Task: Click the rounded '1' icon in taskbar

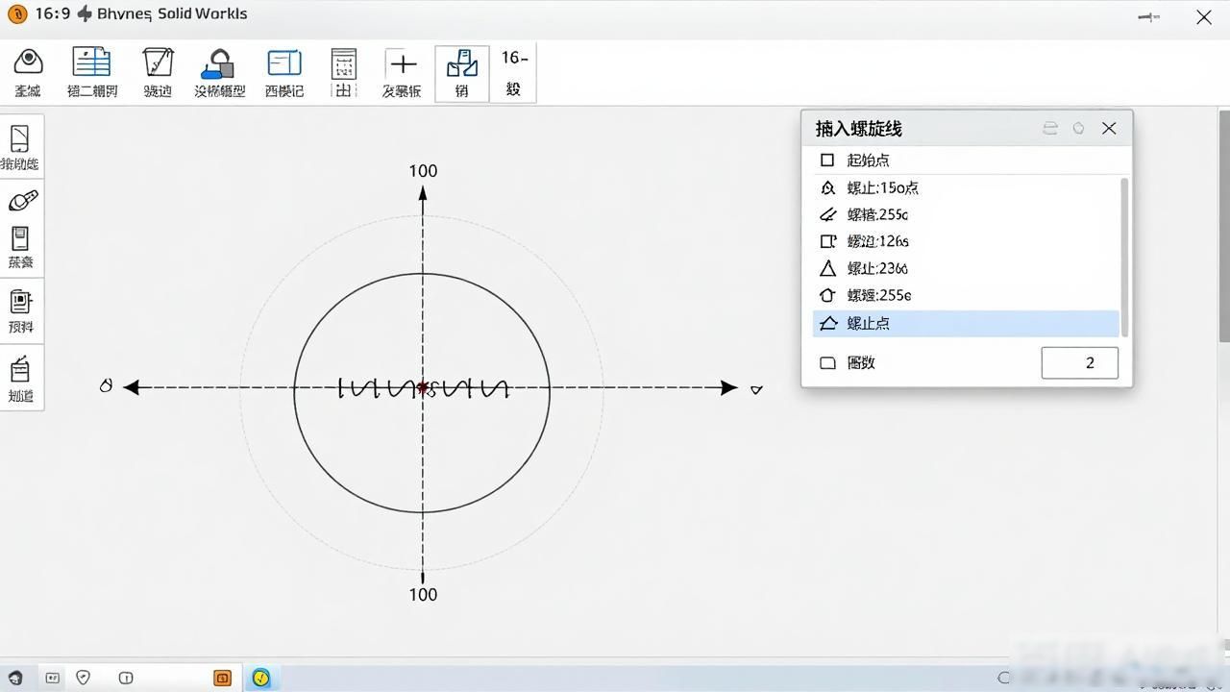Action: pos(126,678)
